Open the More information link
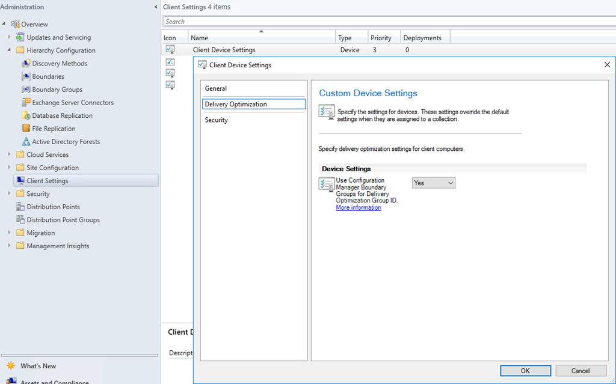The width and height of the screenshot is (616, 384). [x=358, y=208]
